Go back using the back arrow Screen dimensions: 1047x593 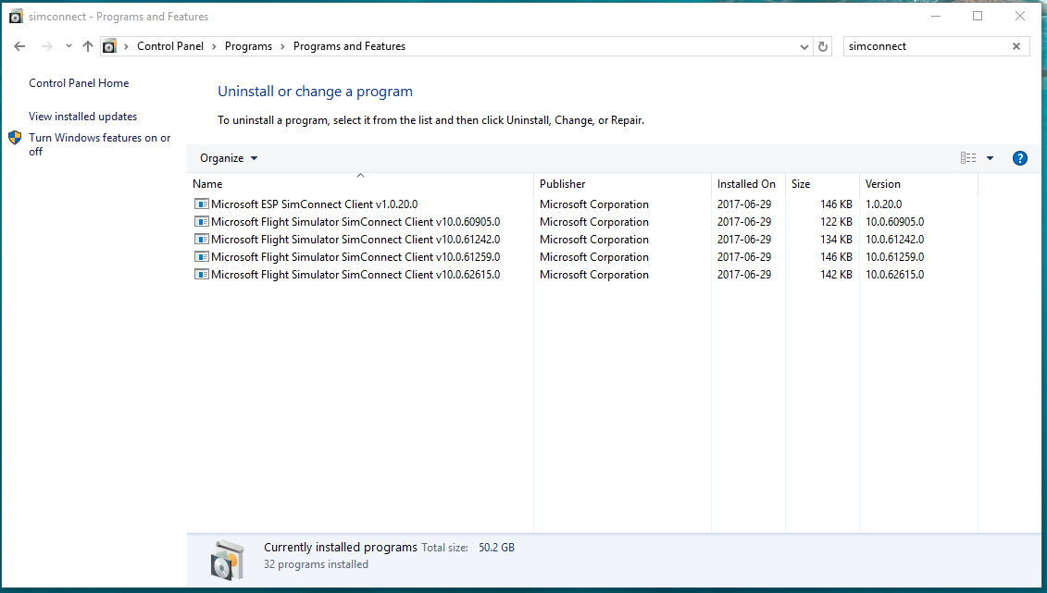[19, 46]
